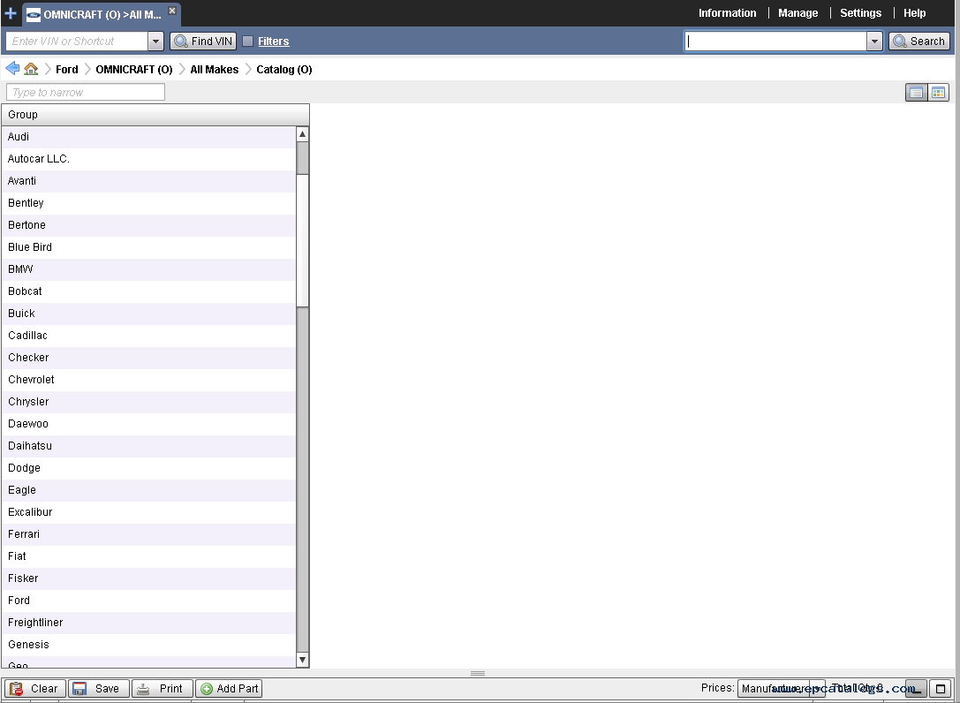Select Chevrolet in the group list
The image size is (960, 703).
click(32, 380)
